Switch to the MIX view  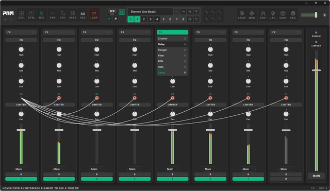click(41, 15)
